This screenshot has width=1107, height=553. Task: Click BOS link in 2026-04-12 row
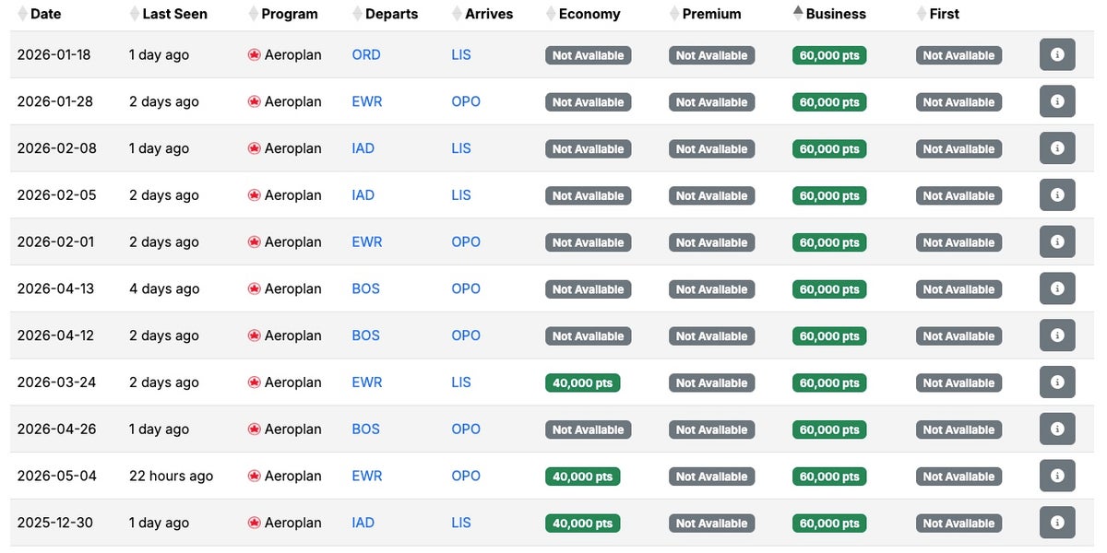pos(366,335)
